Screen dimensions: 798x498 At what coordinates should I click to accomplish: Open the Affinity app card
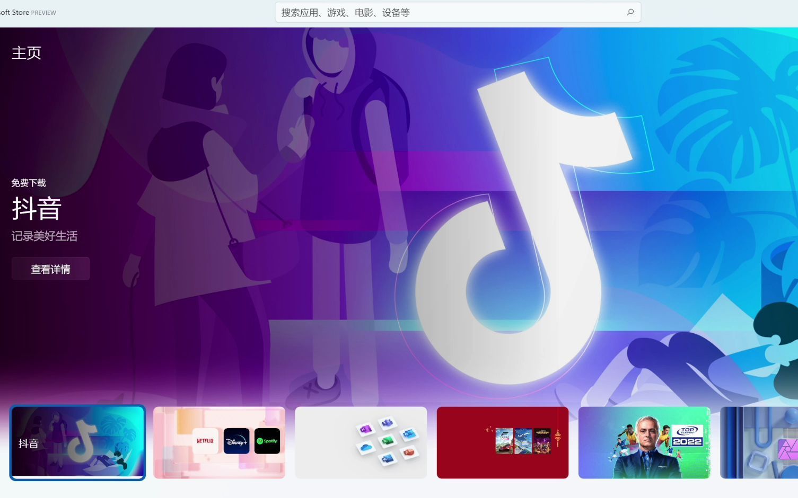(759, 442)
